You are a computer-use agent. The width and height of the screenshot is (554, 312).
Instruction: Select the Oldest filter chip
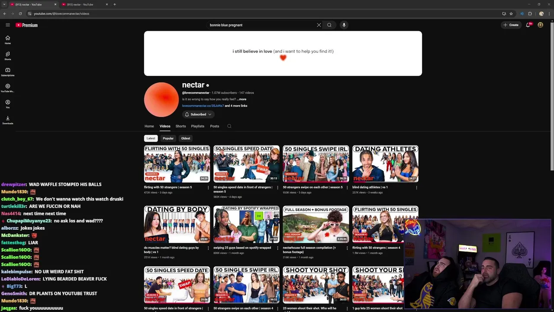(186, 138)
